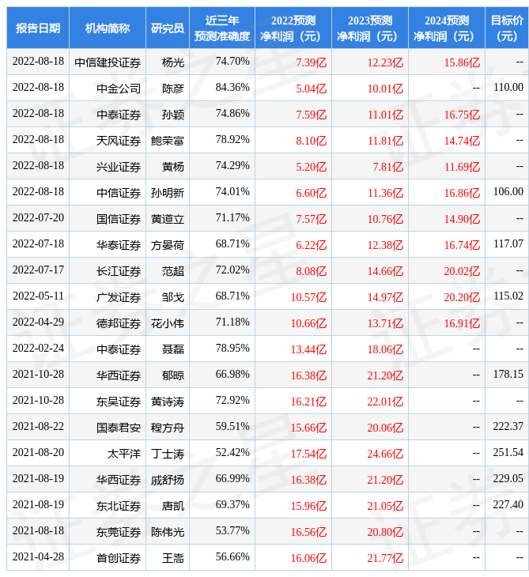This screenshot has width=529, height=577.
Task: Click the 2023预测净利润 column header
Action: tap(370, 28)
